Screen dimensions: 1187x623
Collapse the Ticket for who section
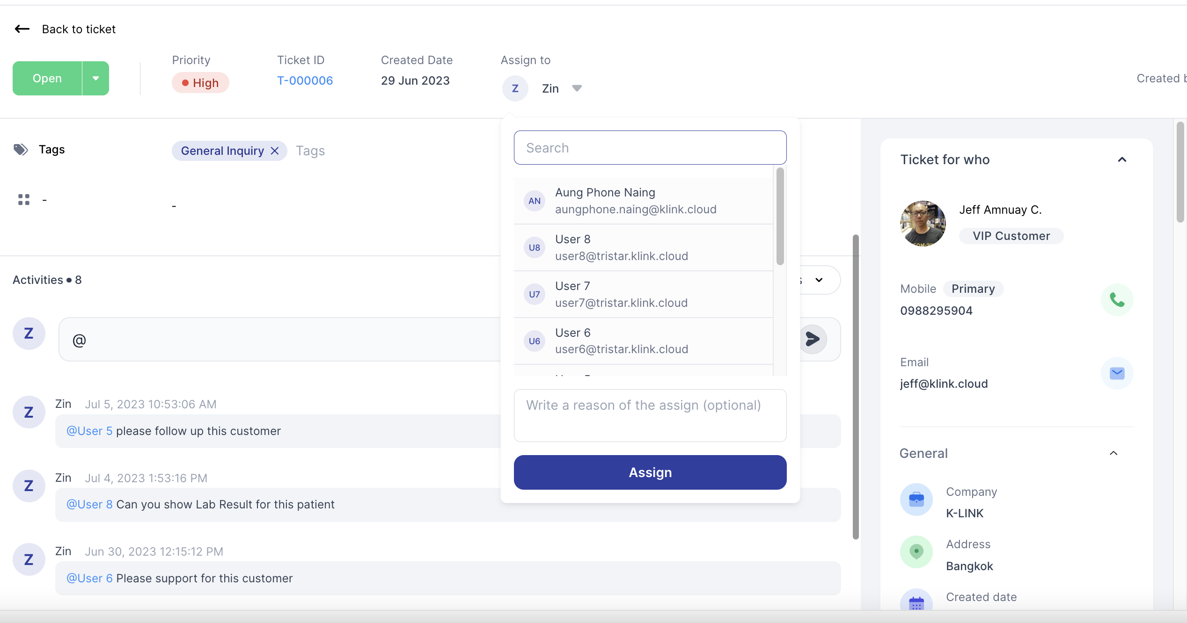pyautogui.click(x=1121, y=160)
